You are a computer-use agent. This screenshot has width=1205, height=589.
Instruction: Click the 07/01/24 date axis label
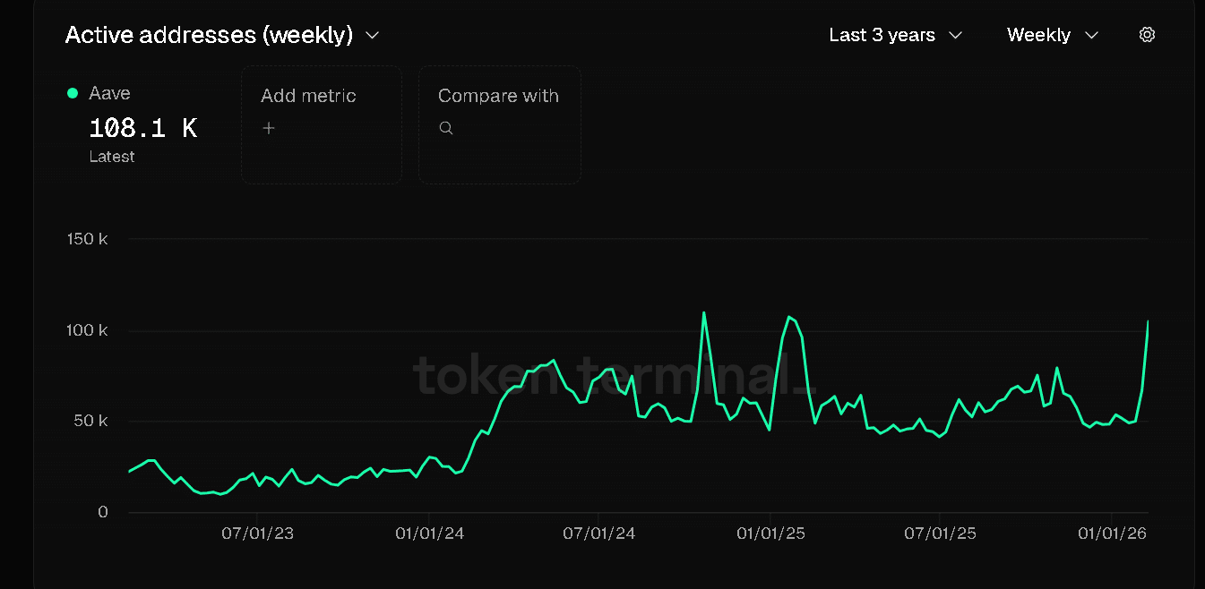(599, 534)
